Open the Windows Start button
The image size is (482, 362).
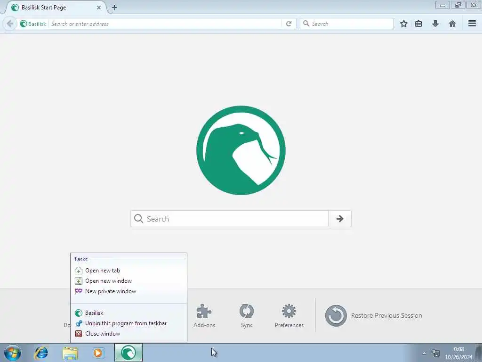13,353
